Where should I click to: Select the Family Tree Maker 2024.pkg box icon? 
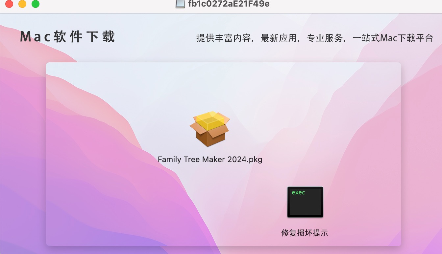[210, 129]
